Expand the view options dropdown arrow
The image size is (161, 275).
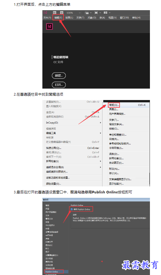(x=91, y=13)
